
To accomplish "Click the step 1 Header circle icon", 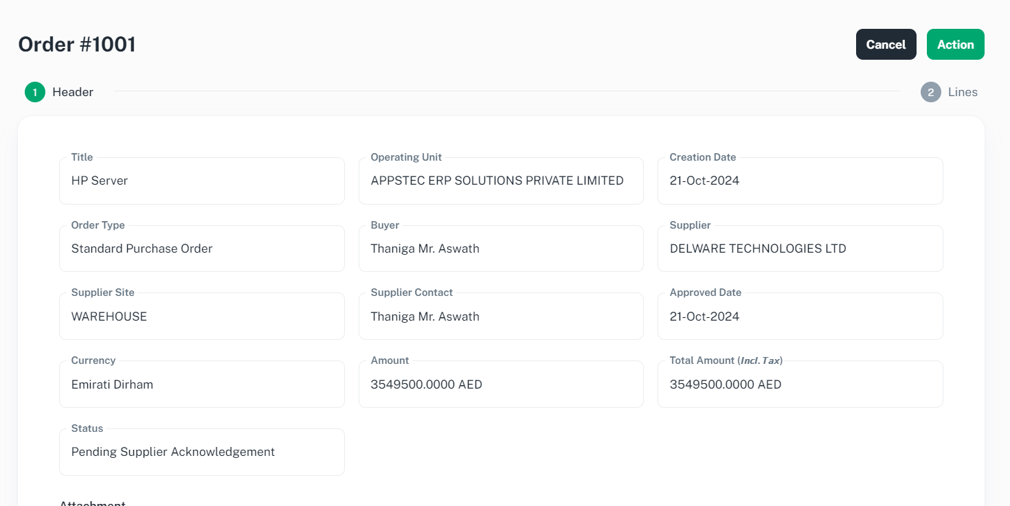I will [x=35, y=92].
